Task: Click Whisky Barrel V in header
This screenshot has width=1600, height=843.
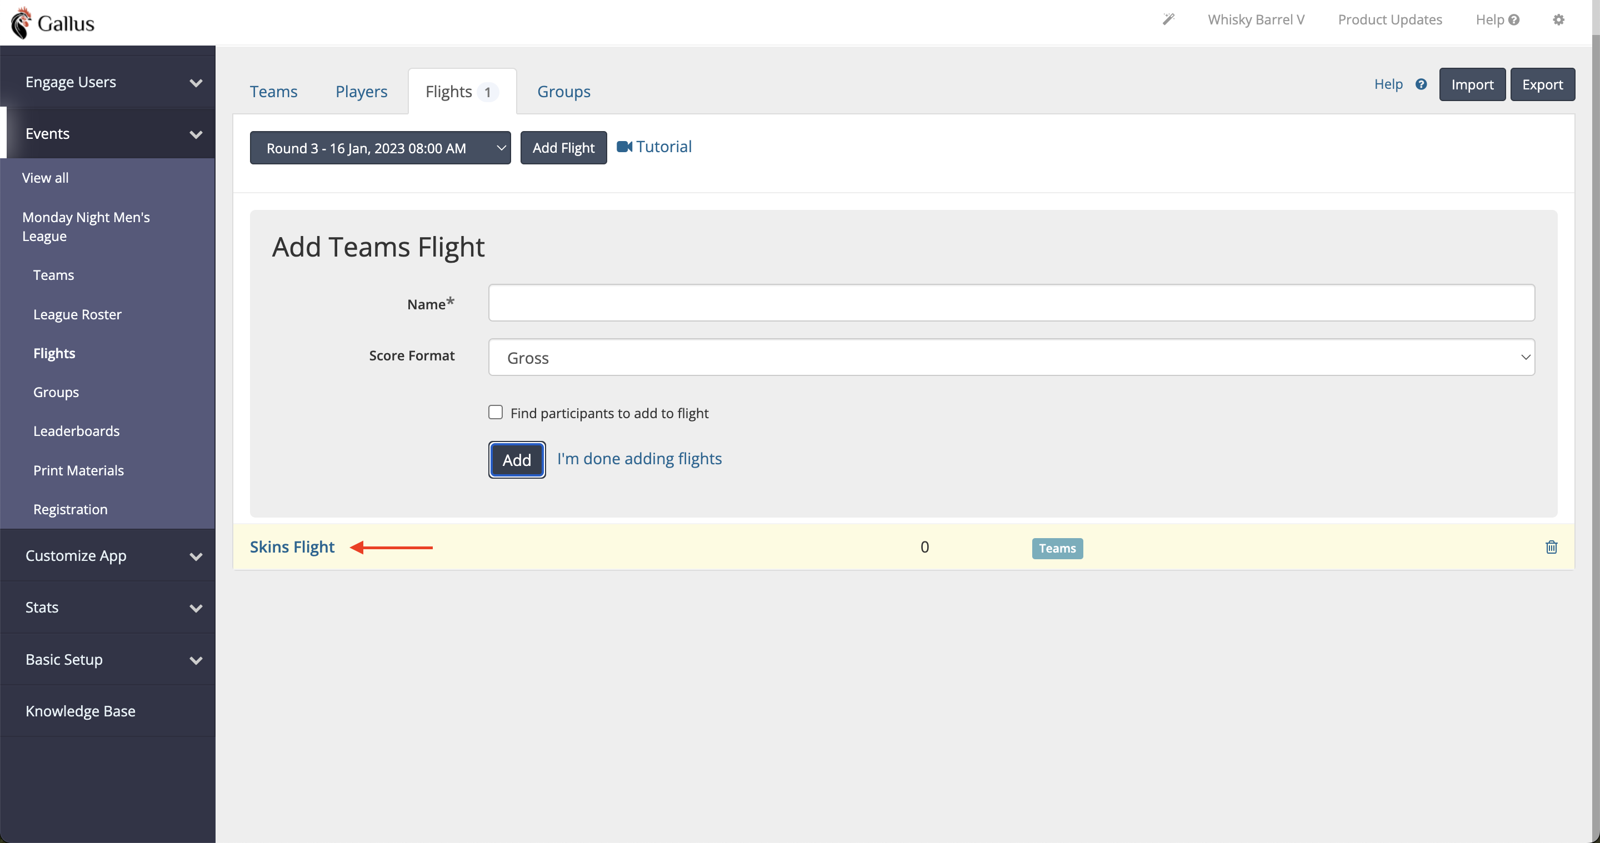Action: point(1256,20)
